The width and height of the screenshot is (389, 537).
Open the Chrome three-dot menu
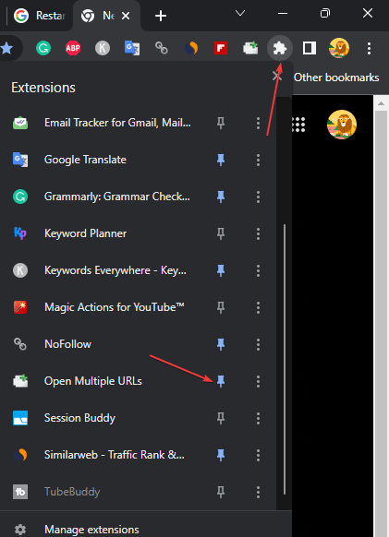click(369, 48)
